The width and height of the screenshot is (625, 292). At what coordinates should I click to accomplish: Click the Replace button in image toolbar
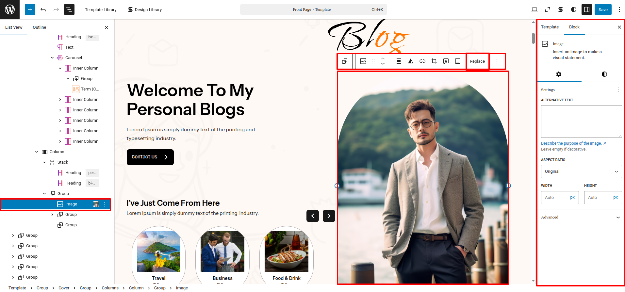tap(477, 61)
